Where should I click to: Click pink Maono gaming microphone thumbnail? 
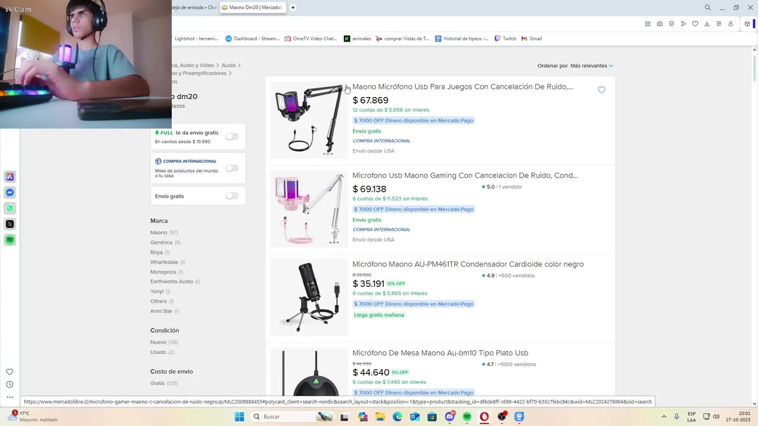(309, 209)
